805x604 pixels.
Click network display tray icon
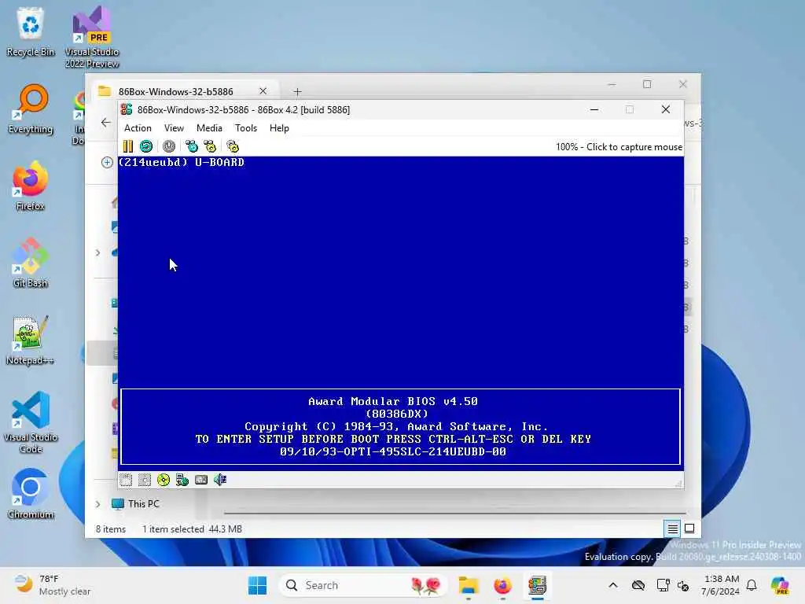click(x=663, y=585)
